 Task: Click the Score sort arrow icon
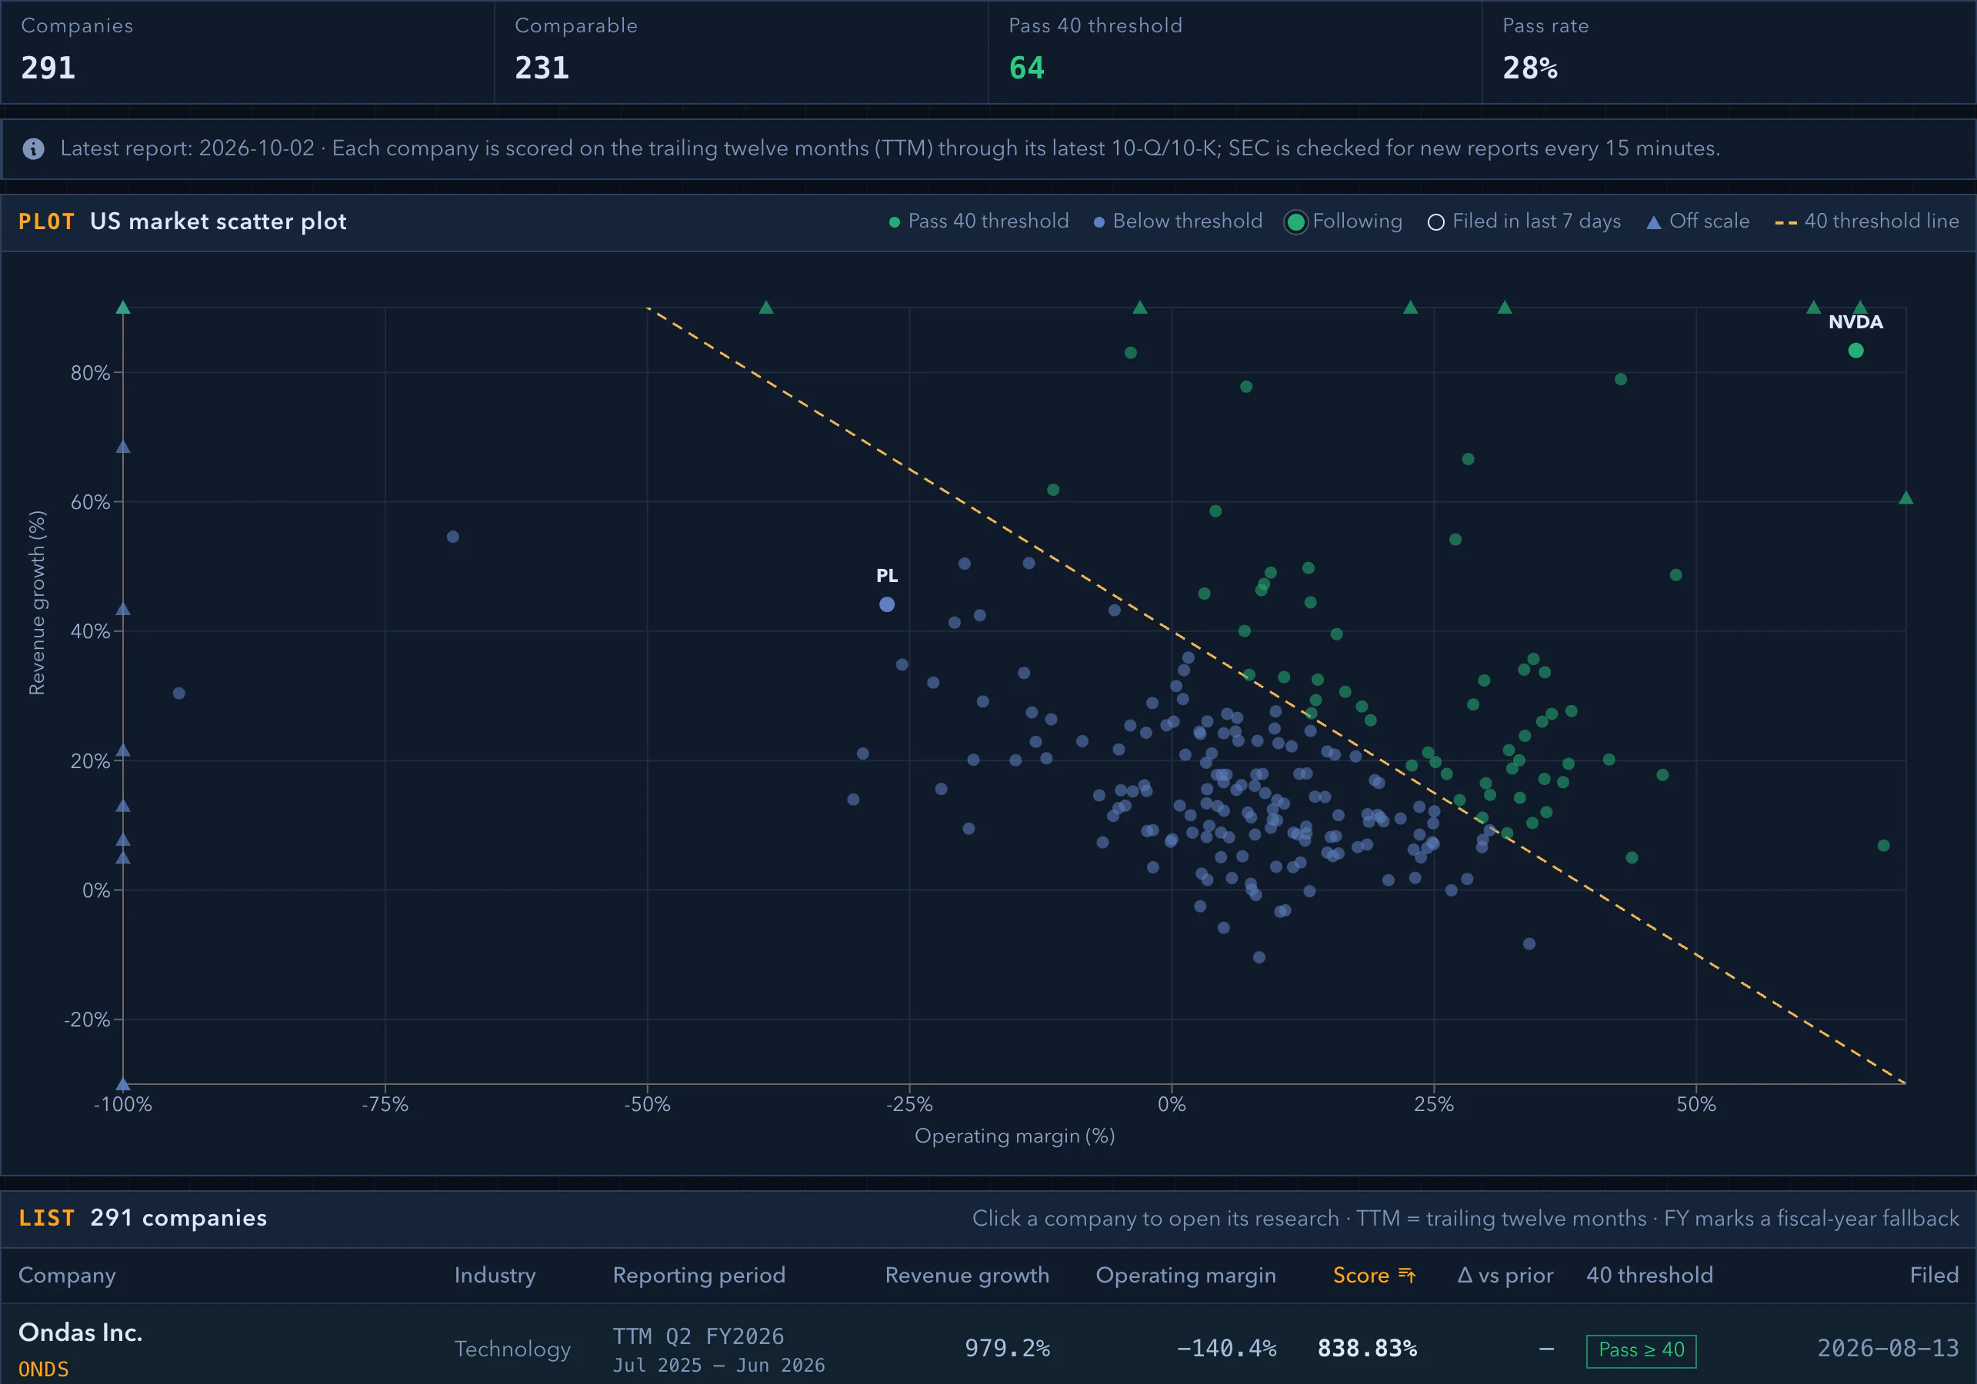click(x=1407, y=1275)
